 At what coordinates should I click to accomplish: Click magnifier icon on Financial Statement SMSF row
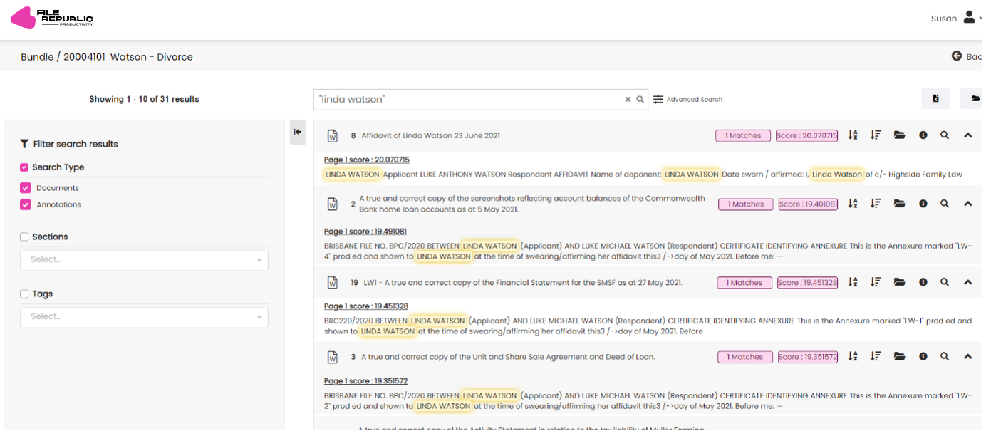coord(945,282)
